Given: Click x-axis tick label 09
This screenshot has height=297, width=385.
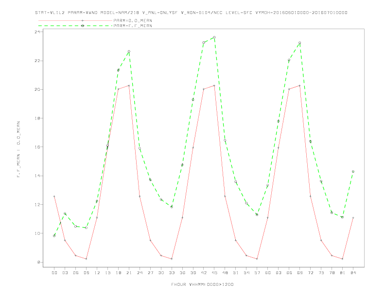Looking at the screenshot, I should coord(86,273).
